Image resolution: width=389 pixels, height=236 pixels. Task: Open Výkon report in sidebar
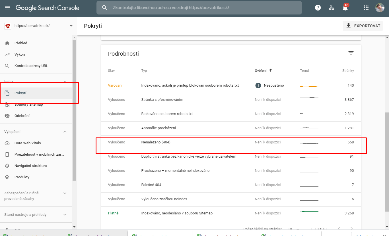20,55
